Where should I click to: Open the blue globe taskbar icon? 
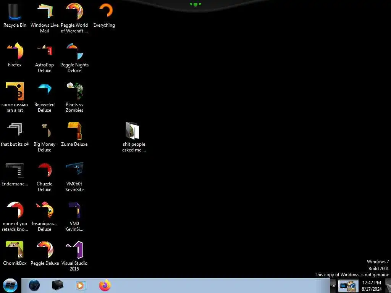[34, 285]
